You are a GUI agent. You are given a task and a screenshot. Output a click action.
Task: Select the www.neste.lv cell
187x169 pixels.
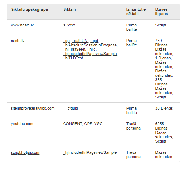click(x=33, y=27)
